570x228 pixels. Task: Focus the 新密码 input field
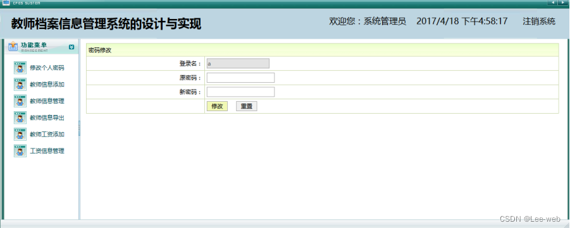[240, 92]
